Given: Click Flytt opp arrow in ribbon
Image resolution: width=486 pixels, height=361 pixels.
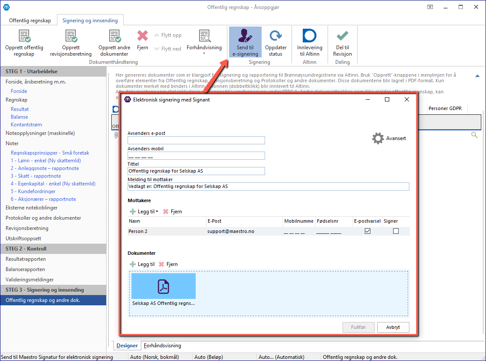Looking at the screenshot, I should point(157,35).
